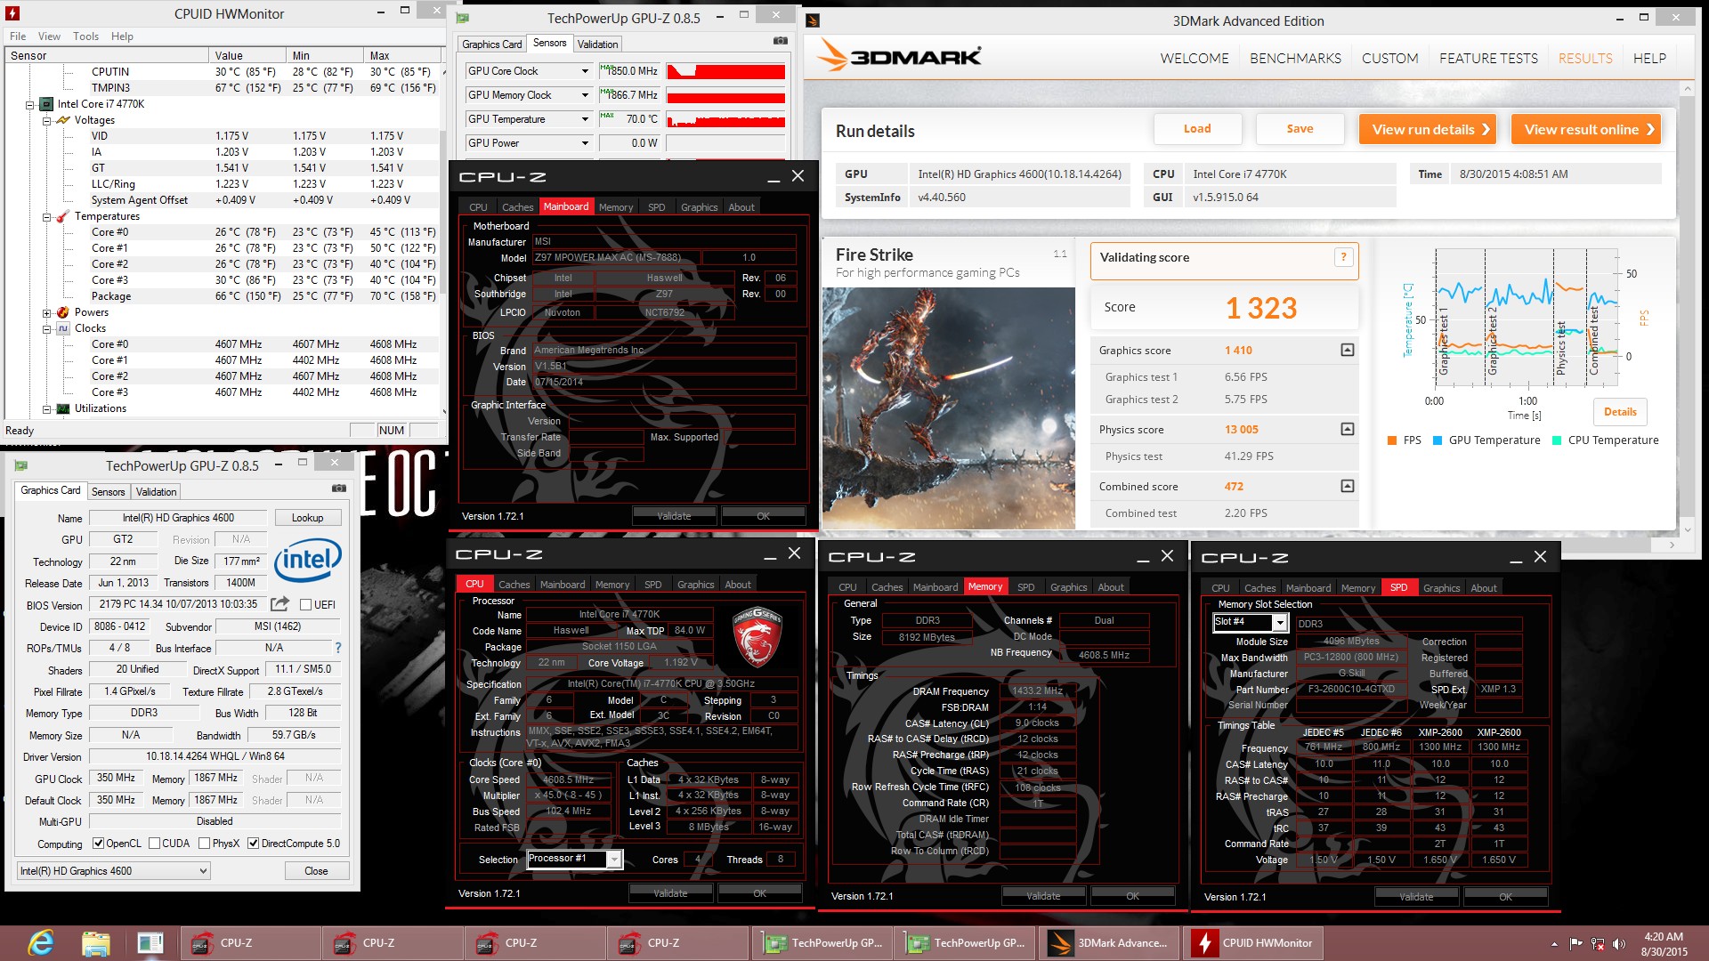Screen dimensions: 1709x961
Task: Switch to the Caches tab in the Mainboard CPU-Z window
Action: click(517, 207)
